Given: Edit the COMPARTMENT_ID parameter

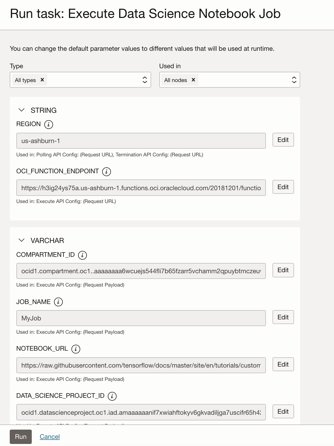Looking at the screenshot, I should 283,270.
